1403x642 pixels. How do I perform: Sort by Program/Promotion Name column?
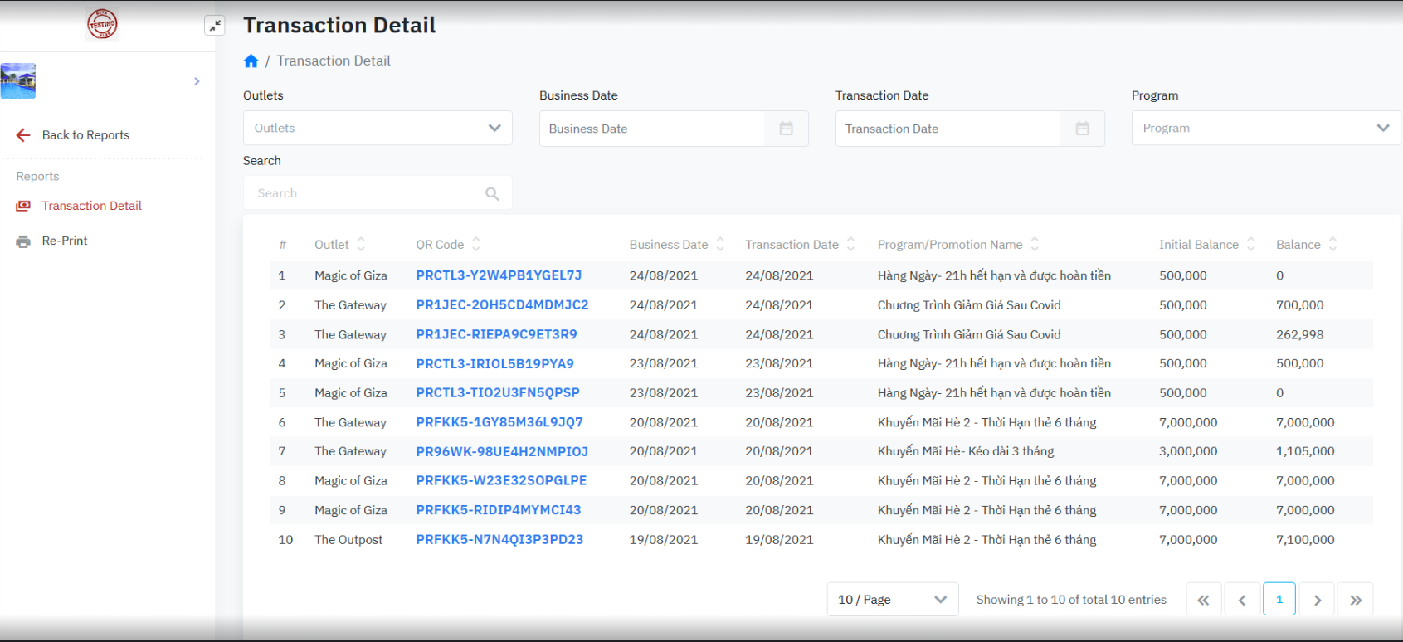click(1035, 245)
